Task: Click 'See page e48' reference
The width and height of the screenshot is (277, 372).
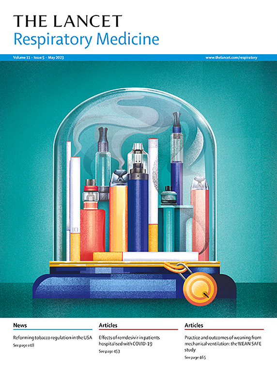Action: coord(24,345)
